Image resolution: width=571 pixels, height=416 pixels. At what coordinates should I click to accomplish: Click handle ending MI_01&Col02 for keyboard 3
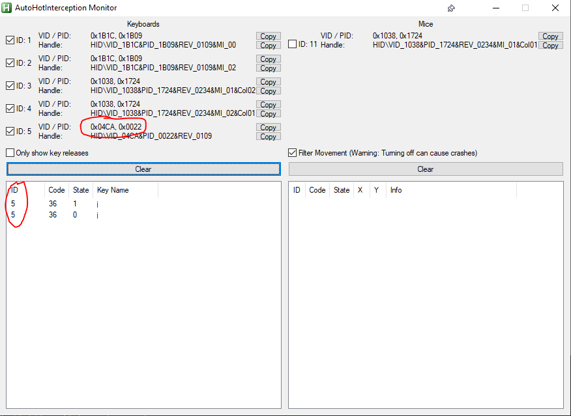click(173, 90)
